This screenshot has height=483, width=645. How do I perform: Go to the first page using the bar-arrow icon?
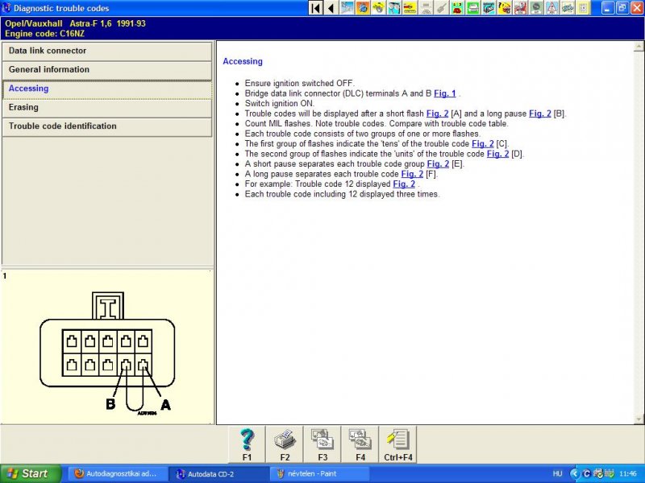[316, 8]
